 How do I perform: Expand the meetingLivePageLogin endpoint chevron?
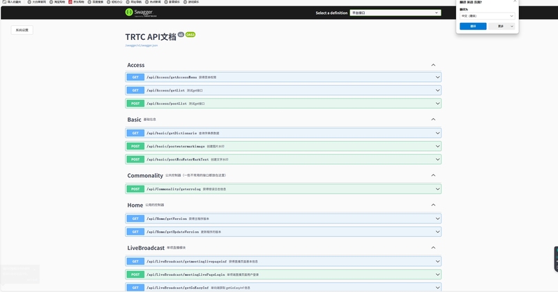tap(437, 275)
